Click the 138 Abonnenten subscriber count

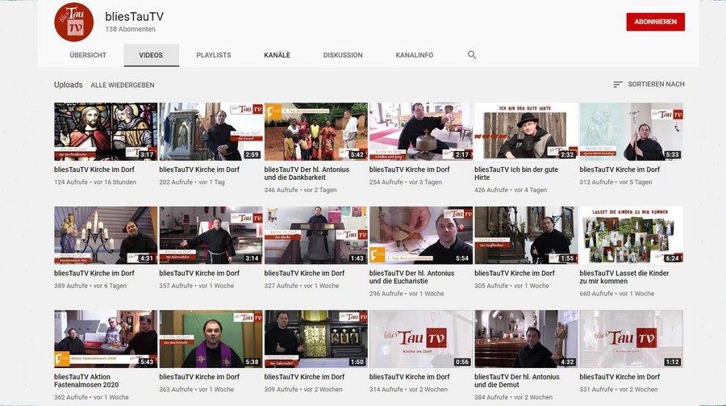[130, 29]
